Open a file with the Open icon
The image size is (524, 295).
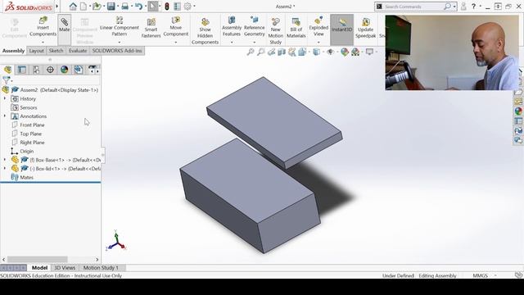(97, 7)
